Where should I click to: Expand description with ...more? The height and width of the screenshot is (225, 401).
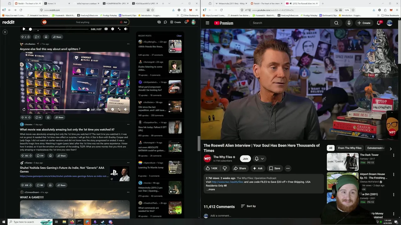point(211,189)
